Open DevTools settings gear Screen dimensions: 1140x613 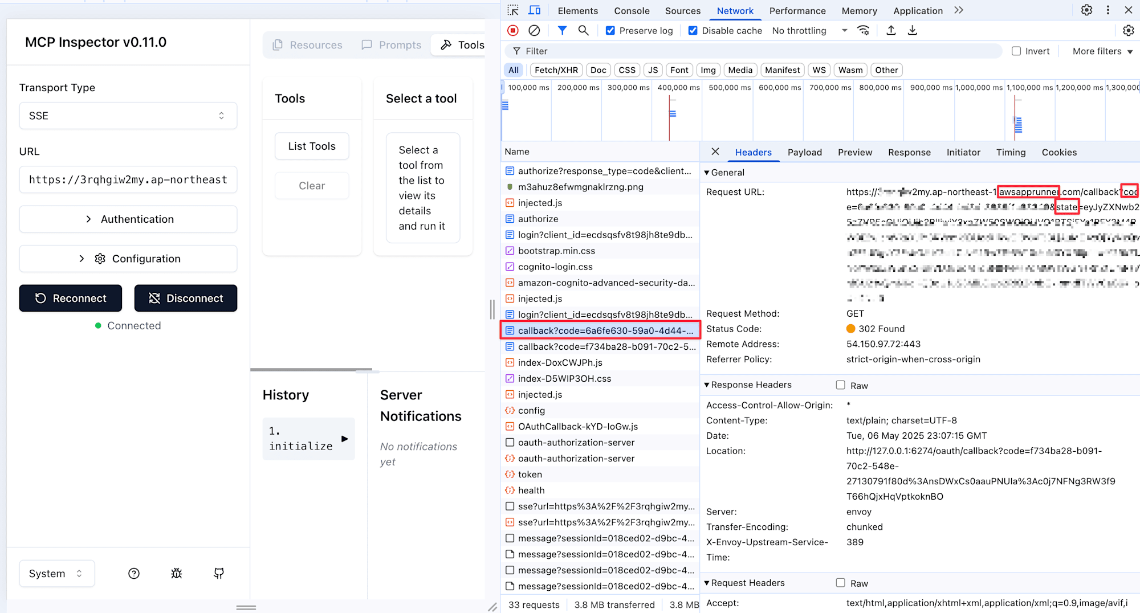1086,10
